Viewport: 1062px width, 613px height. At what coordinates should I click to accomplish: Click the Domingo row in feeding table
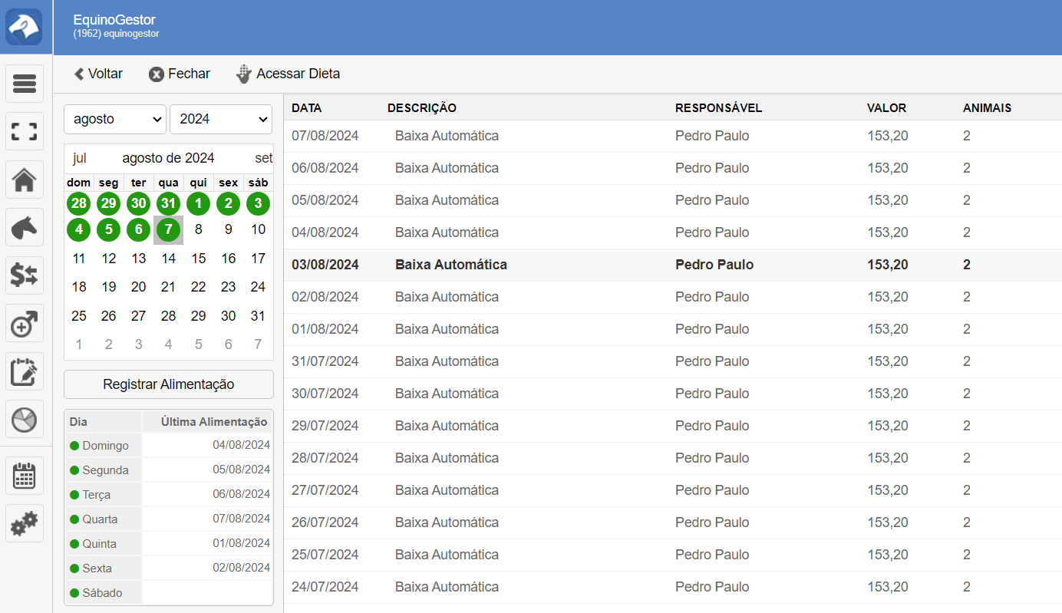click(169, 446)
